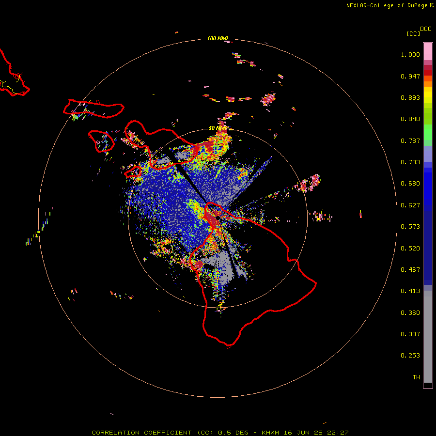Select the 0.947 scale value
The width and height of the screenshot is (436, 436).
point(410,76)
